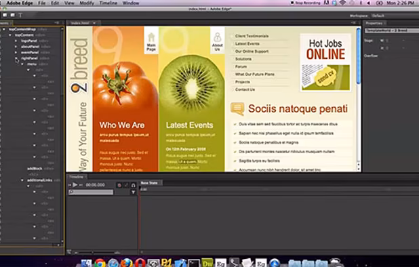The height and width of the screenshot is (267, 419).
Task: Collapse the topContentWrap tree node
Action: pyautogui.click(x=4, y=29)
